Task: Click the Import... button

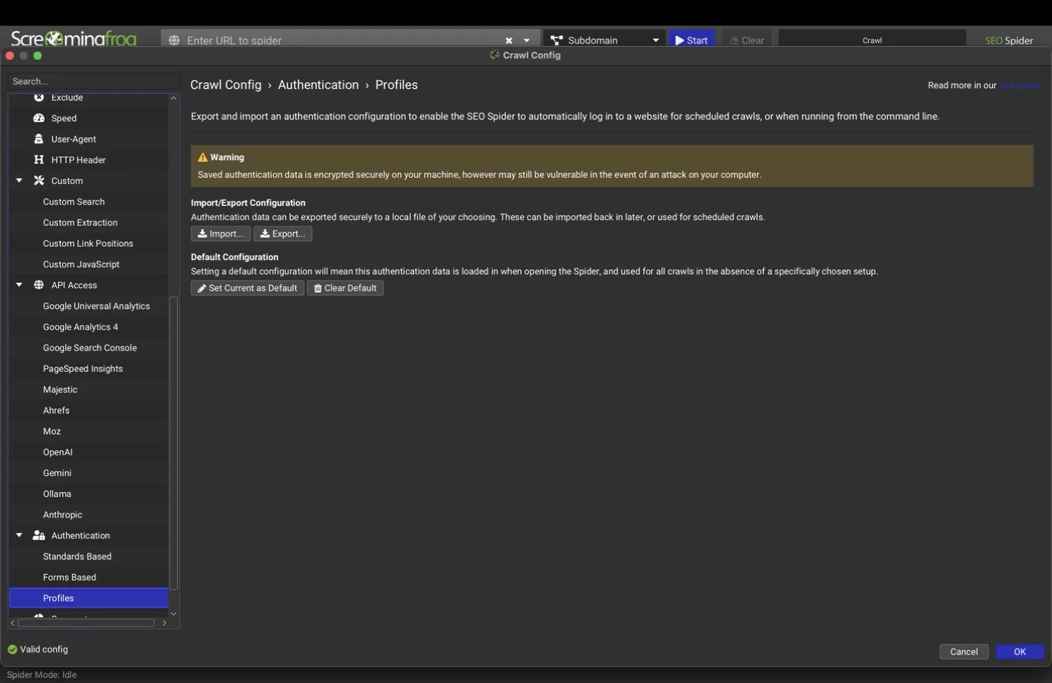Action: 221,234
